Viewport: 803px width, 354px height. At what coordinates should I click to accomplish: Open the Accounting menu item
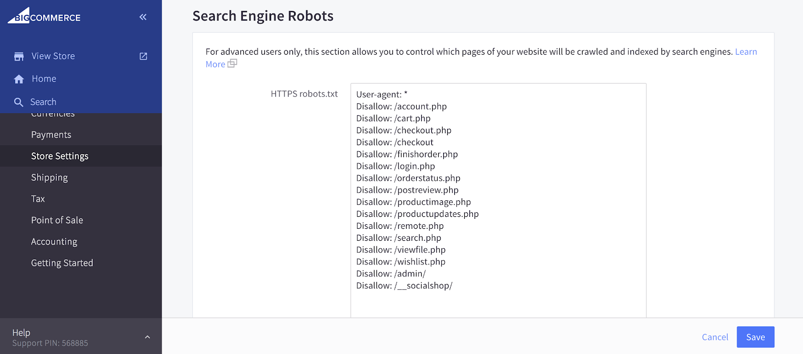54,242
